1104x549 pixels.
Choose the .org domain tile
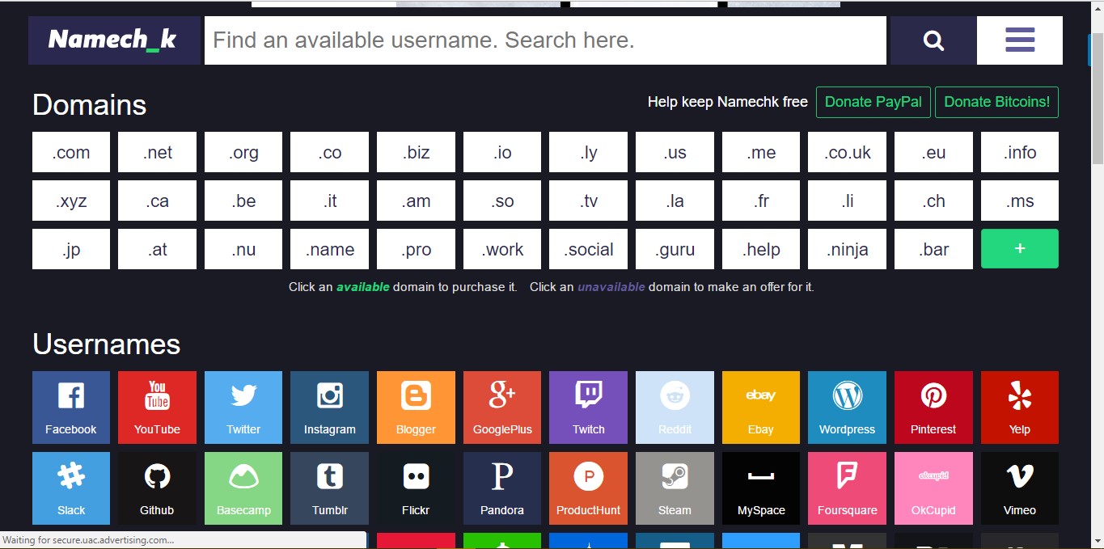(243, 152)
